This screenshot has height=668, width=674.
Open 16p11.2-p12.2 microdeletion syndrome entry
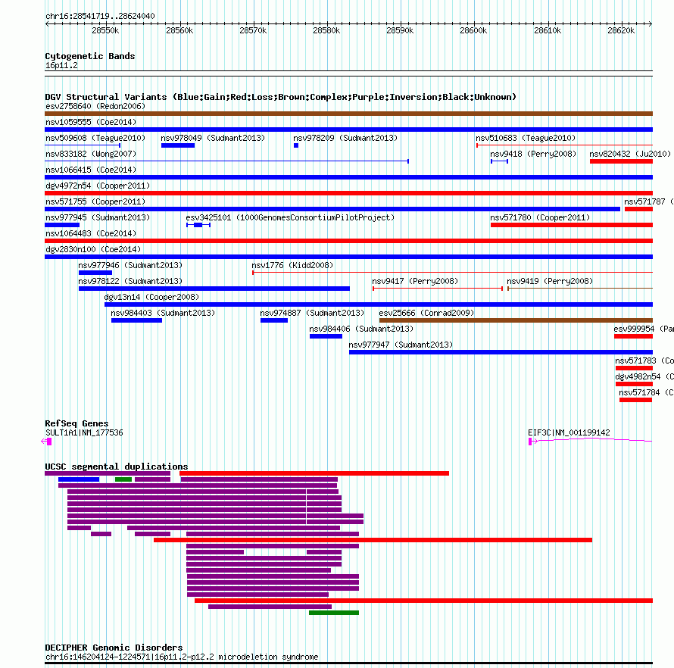pos(182,657)
